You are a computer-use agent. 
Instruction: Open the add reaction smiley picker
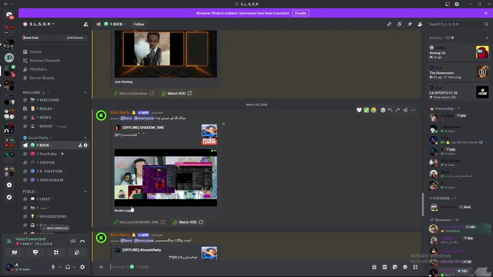tap(383, 110)
